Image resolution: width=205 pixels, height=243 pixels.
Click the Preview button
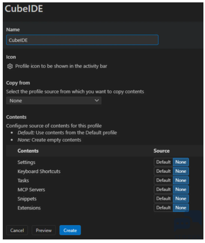(44, 230)
